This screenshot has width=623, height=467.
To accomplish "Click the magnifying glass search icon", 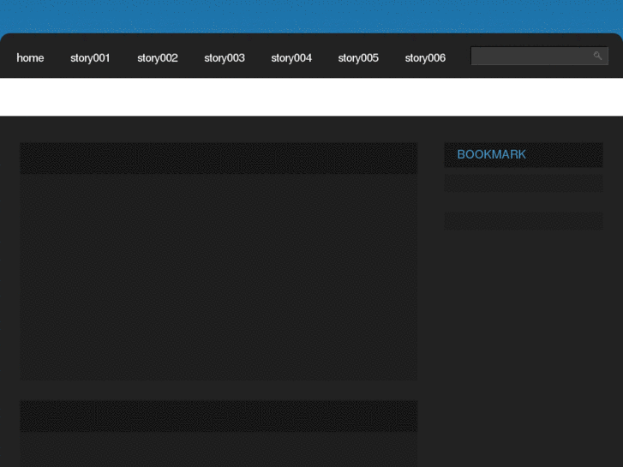I will (x=597, y=56).
